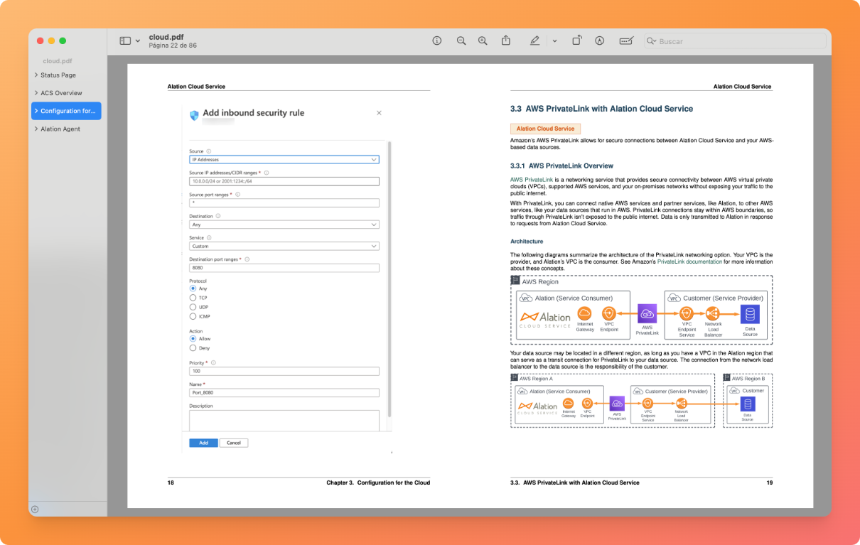Expand Configuration for... outline entry
Screen dimensions: 860x545
pyautogui.click(x=36, y=111)
